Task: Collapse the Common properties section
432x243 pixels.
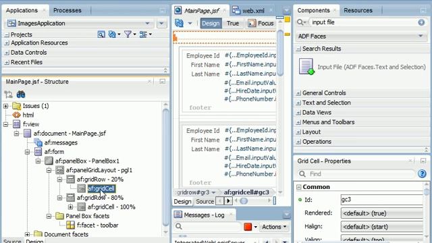Action: click(298, 187)
